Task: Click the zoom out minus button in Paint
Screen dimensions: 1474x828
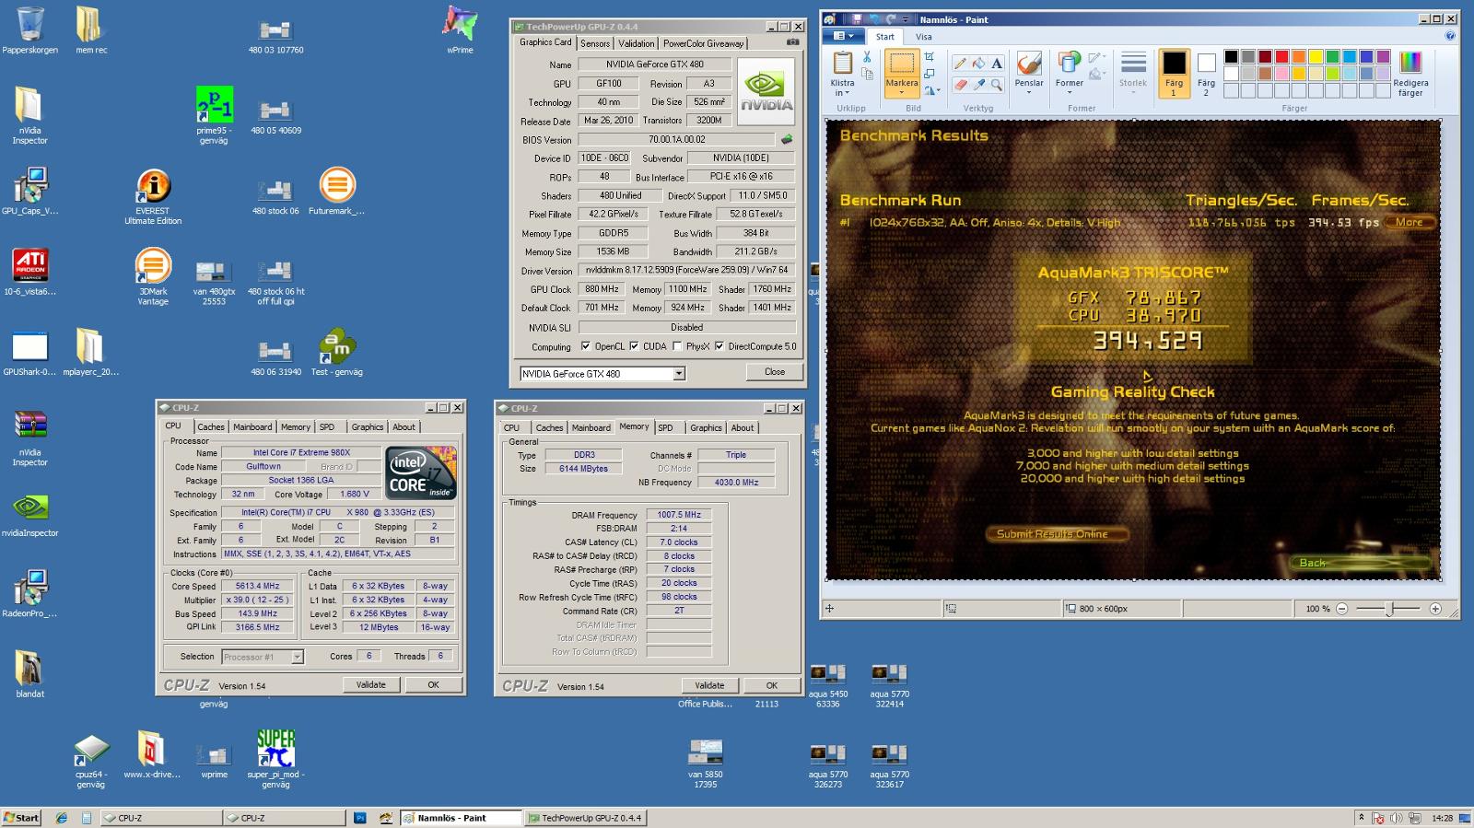Action: click(x=1342, y=609)
